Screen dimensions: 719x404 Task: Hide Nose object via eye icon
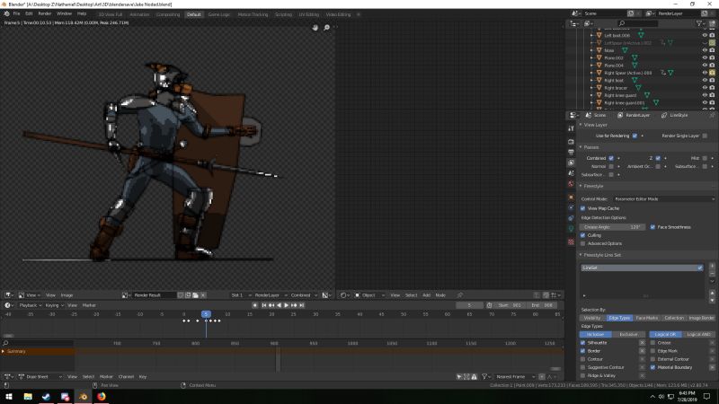[x=705, y=50]
